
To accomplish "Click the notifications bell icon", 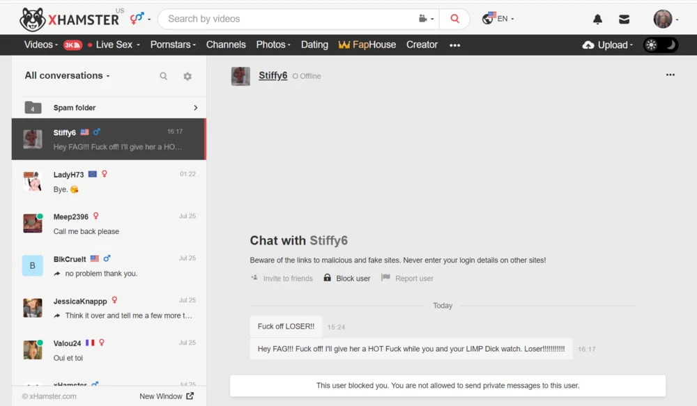I will tap(597, 19).
